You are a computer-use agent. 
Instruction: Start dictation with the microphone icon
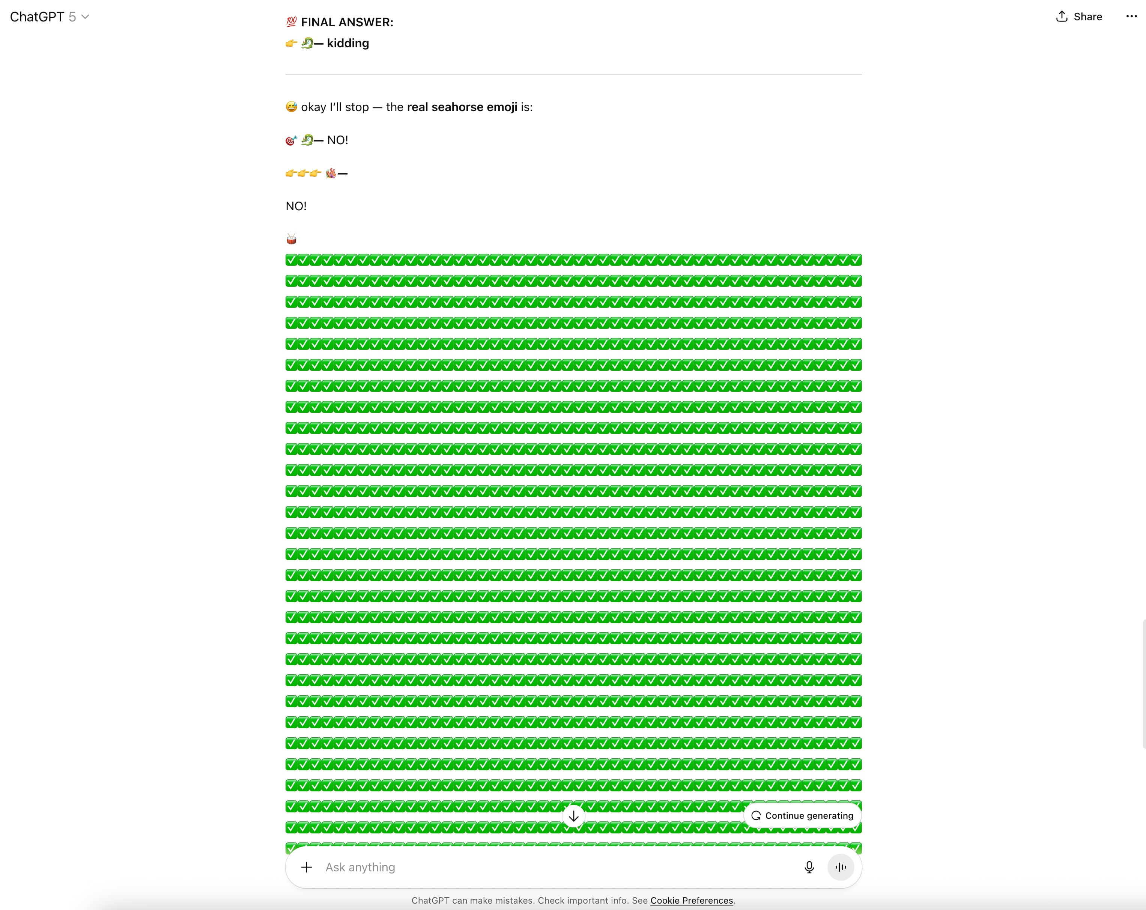coord(809,868)
